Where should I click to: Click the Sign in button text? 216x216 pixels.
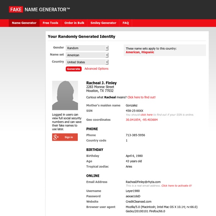pyautogui.click(x=69, y=137)
